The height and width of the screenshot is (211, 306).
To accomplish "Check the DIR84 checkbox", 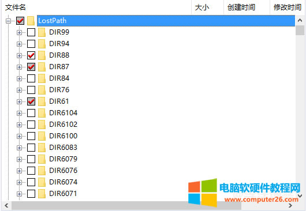I will tap(31, 78).
